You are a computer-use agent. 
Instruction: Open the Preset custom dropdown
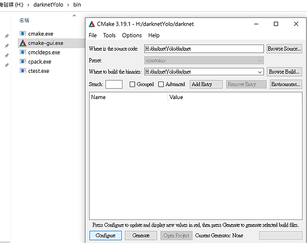[x=204, y=60]
